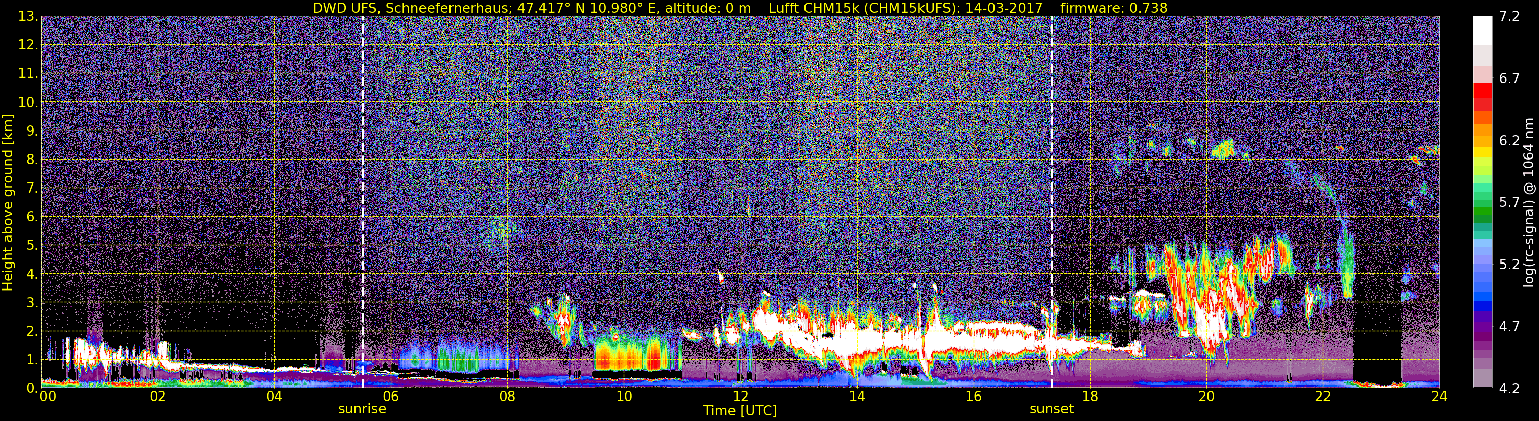Click the white top segment of the colorbar

1482,30
